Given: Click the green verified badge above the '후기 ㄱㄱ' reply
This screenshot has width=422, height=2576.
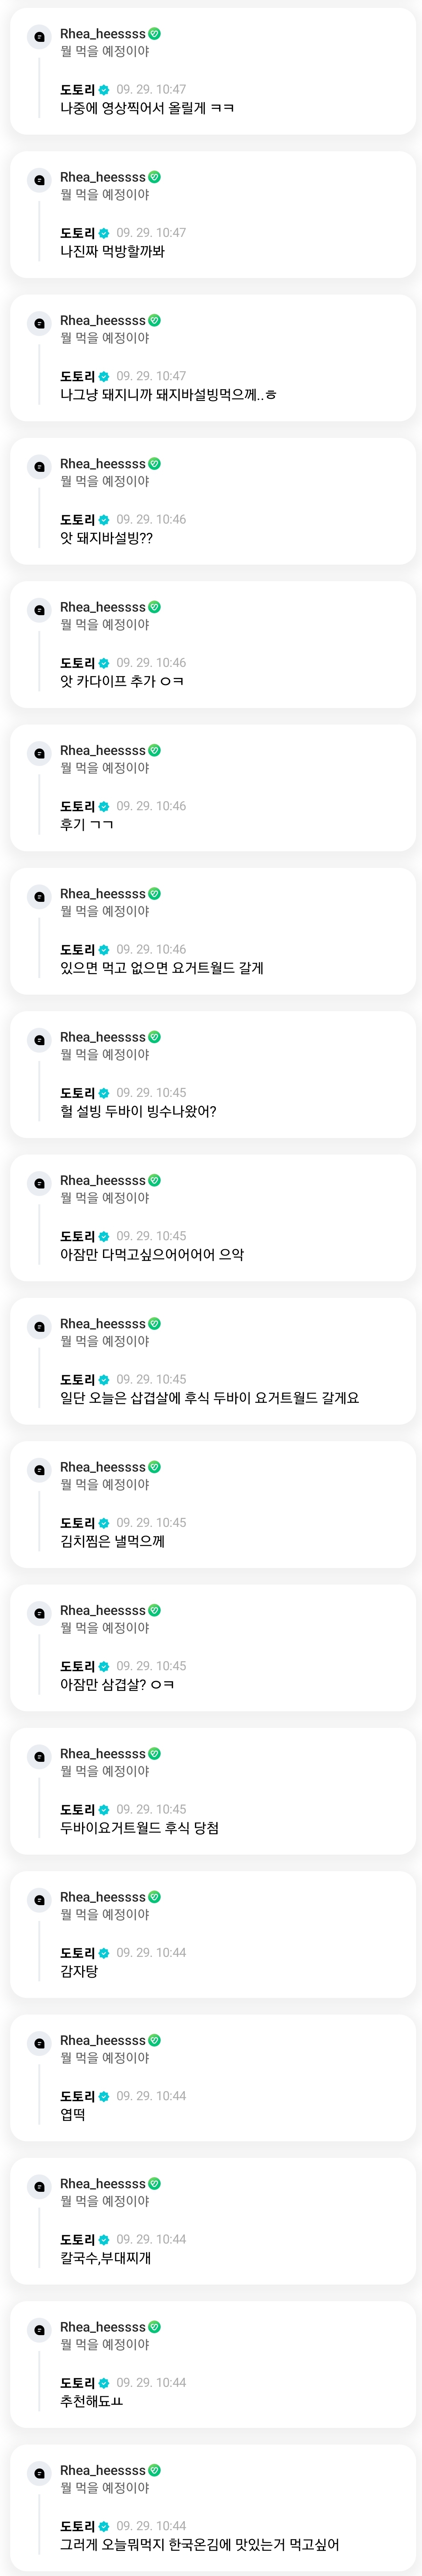Looking at the screenshot, I should point(154,750).
